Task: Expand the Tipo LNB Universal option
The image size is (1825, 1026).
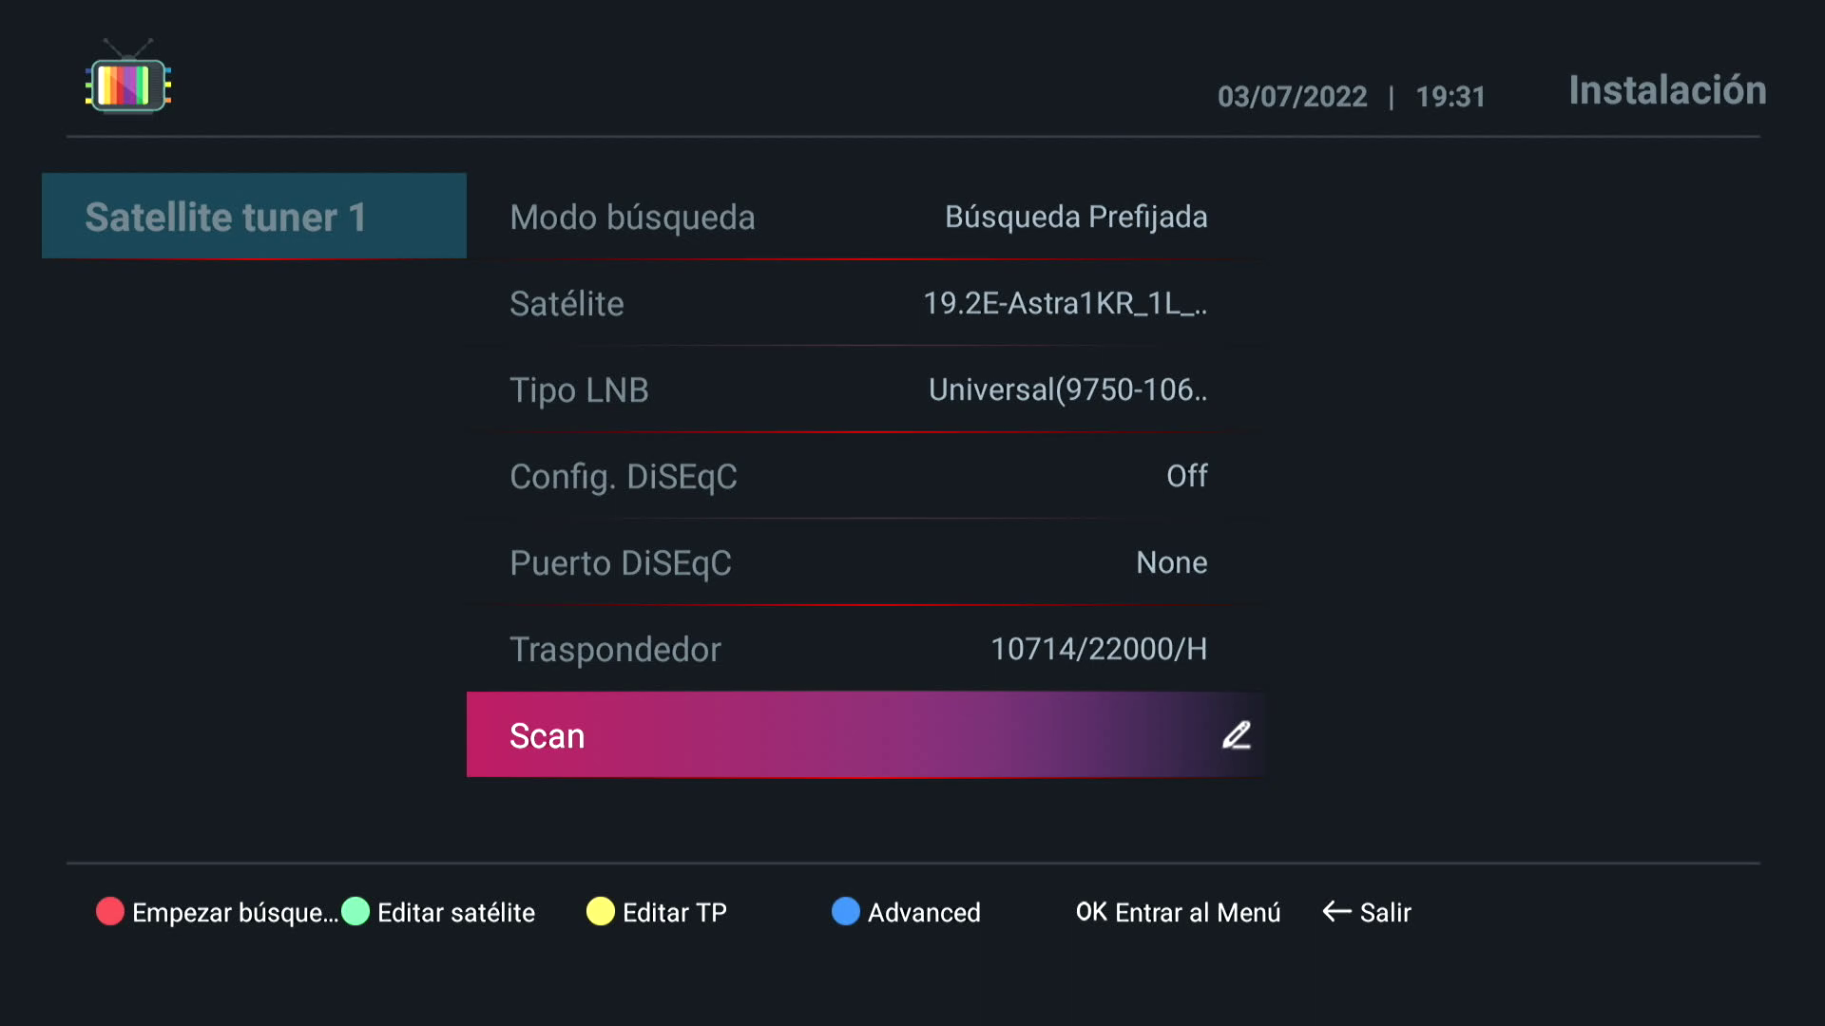Action: pyautogui.click(x=1066, y=389)
